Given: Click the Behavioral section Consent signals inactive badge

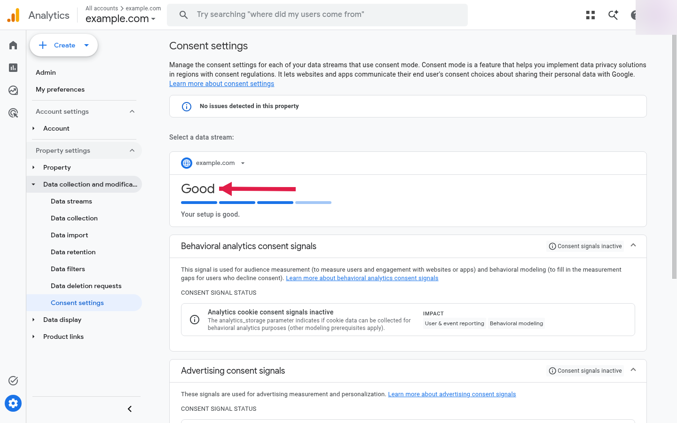Looking at the screenshot, I should pos(585,246).
